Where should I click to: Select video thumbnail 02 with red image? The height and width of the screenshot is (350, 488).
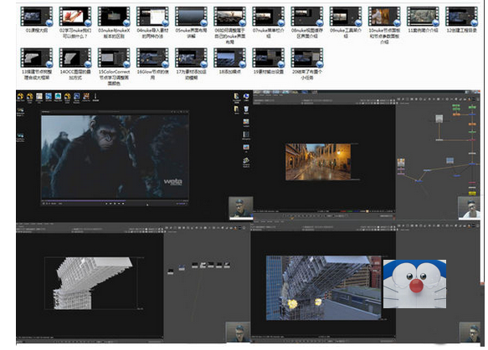tap(75, 17)
